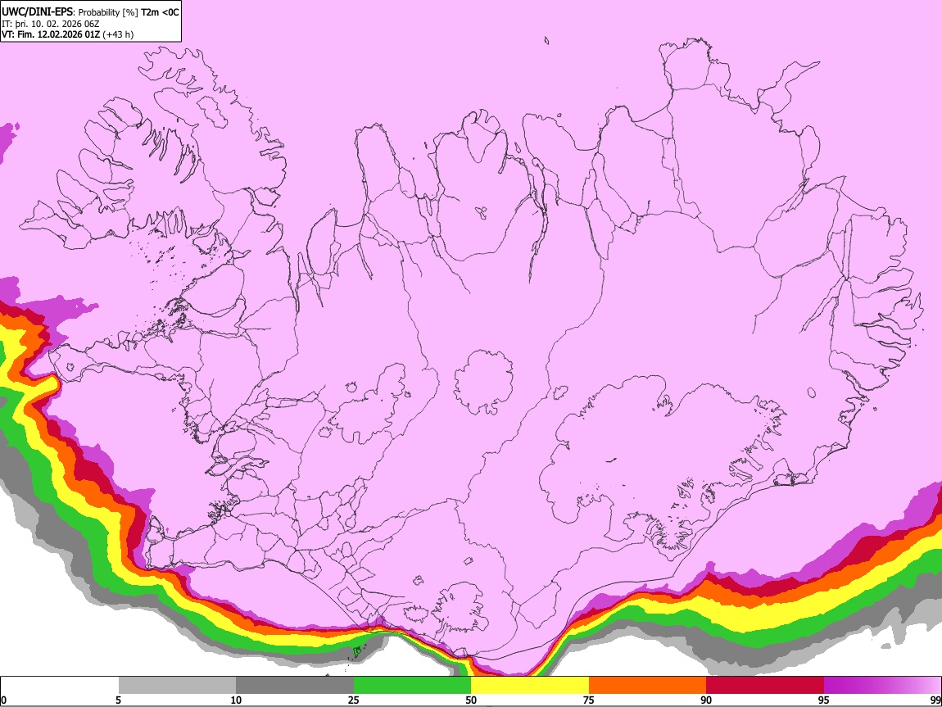Click the 'UWC/DINI-EPS' title text
Image resolution: width=942 pixels, height=707 pixels.
tap(37, 11)
